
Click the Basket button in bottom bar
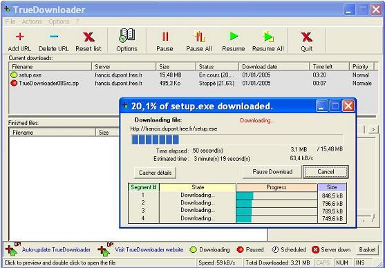click(x=367, y=249)
